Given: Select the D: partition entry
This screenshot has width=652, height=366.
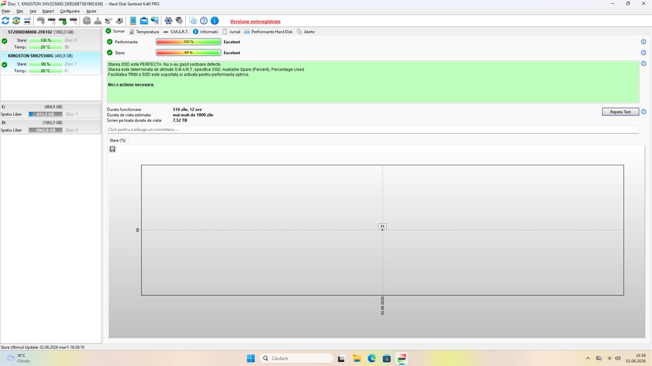Looking at the screenshot, I should point(50,126).
